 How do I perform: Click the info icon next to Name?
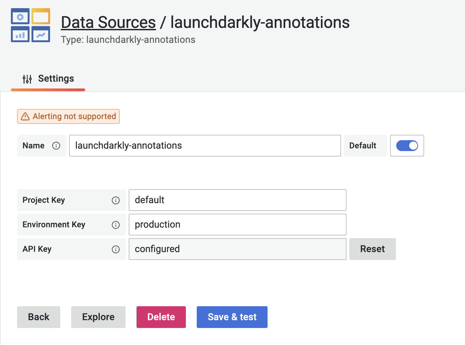coord(56,146)
